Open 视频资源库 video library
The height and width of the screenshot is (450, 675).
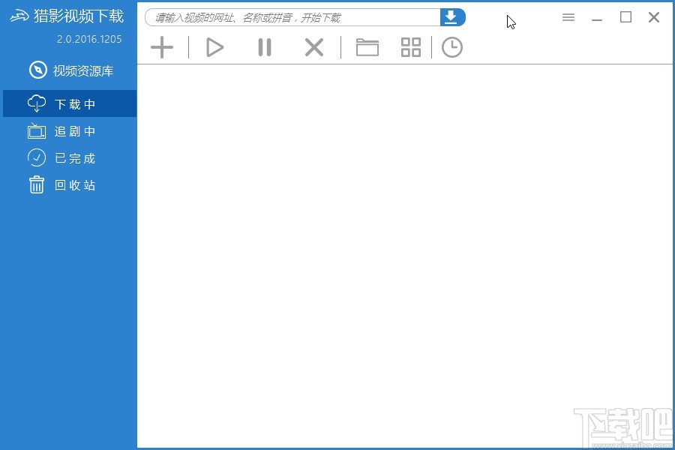(x=71, y=70)
